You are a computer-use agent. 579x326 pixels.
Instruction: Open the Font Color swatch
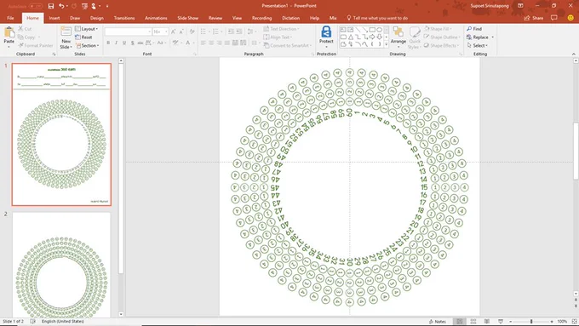187,43
